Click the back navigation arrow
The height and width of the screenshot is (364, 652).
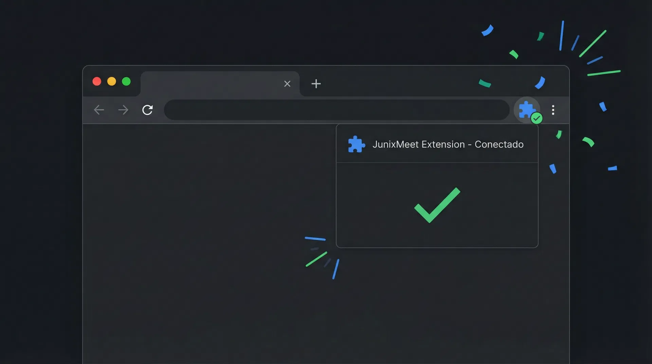click(99, 110)
